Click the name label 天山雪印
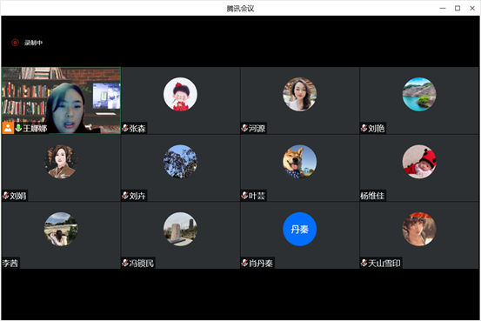 pos(384,264)
